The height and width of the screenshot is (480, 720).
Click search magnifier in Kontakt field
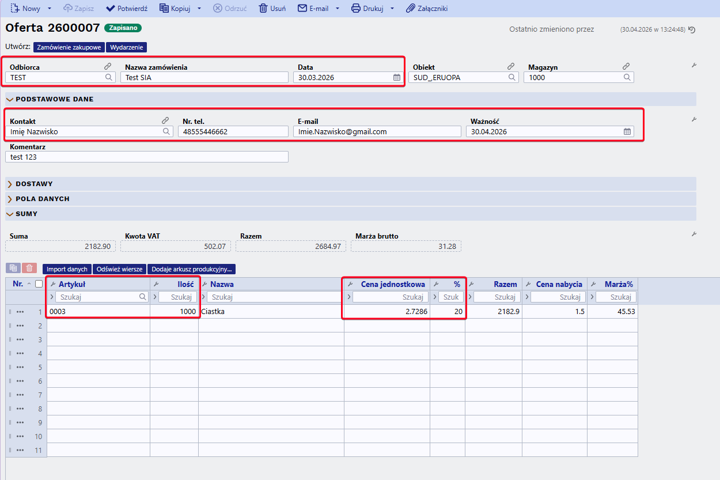tap(166, 131)
